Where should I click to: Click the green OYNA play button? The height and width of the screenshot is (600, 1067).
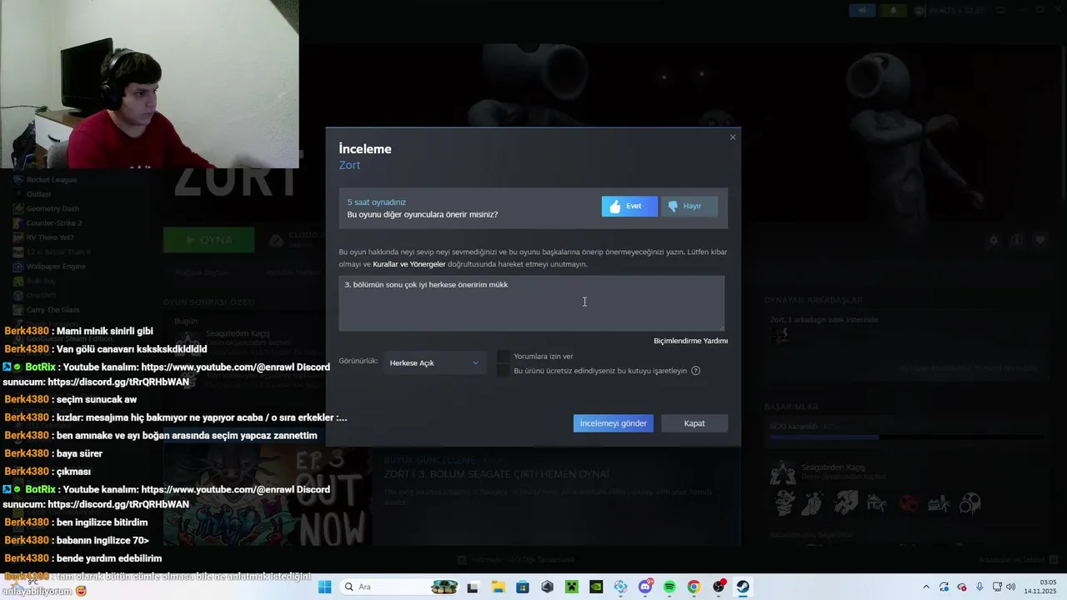[208, 240]
